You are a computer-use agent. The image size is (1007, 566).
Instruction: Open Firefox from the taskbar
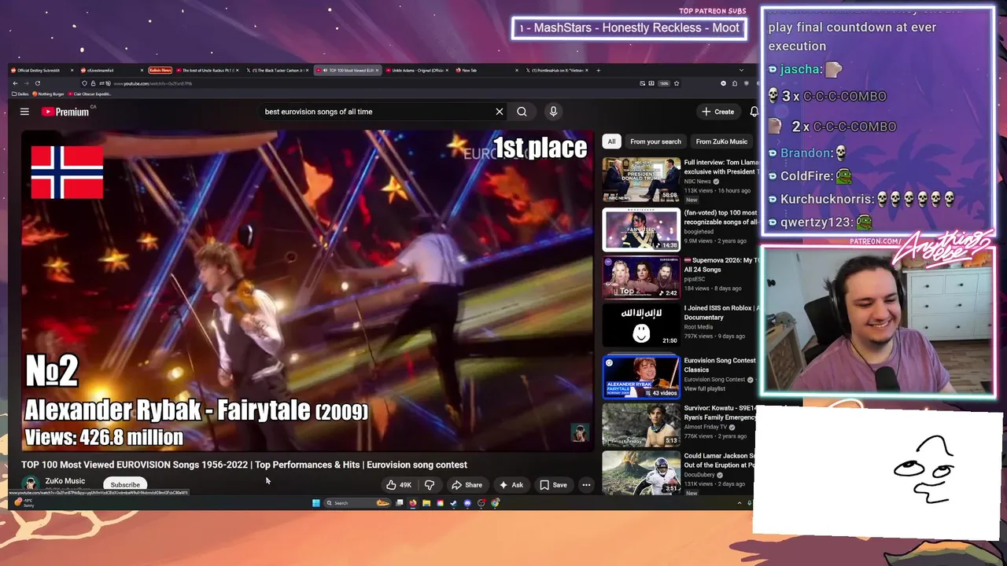coord(413,503)
